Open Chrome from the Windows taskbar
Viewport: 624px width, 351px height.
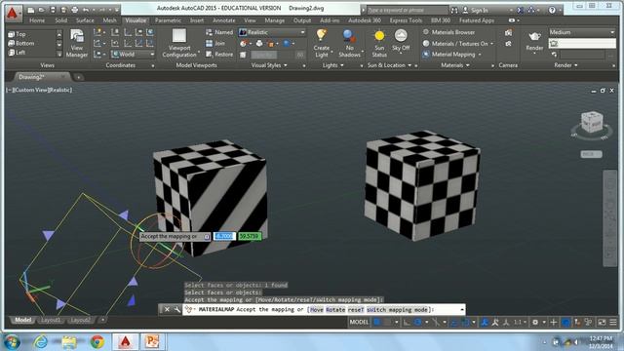[x=97, y=342]
